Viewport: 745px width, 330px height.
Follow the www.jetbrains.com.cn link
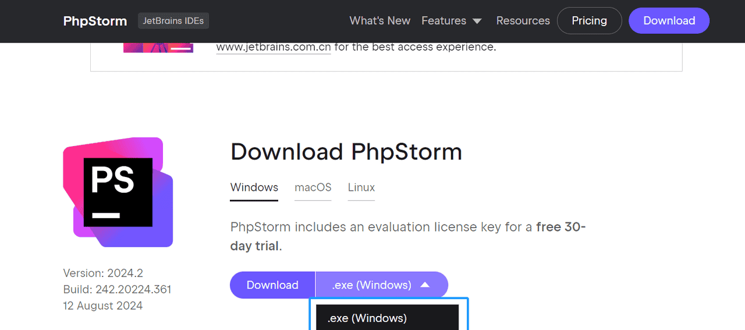pos(274,47)
